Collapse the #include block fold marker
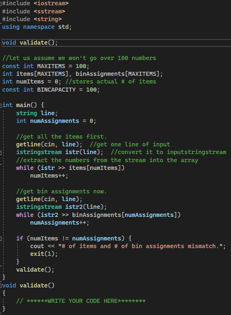This screenshot has height=315, width=231. (1, 3)
